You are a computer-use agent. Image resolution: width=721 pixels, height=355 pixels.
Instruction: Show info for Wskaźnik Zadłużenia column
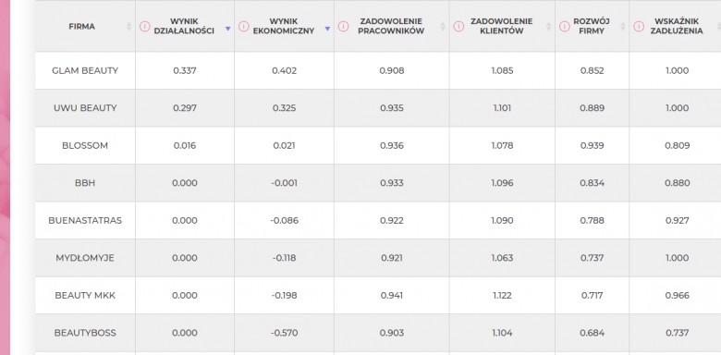(x=639, y=26)
